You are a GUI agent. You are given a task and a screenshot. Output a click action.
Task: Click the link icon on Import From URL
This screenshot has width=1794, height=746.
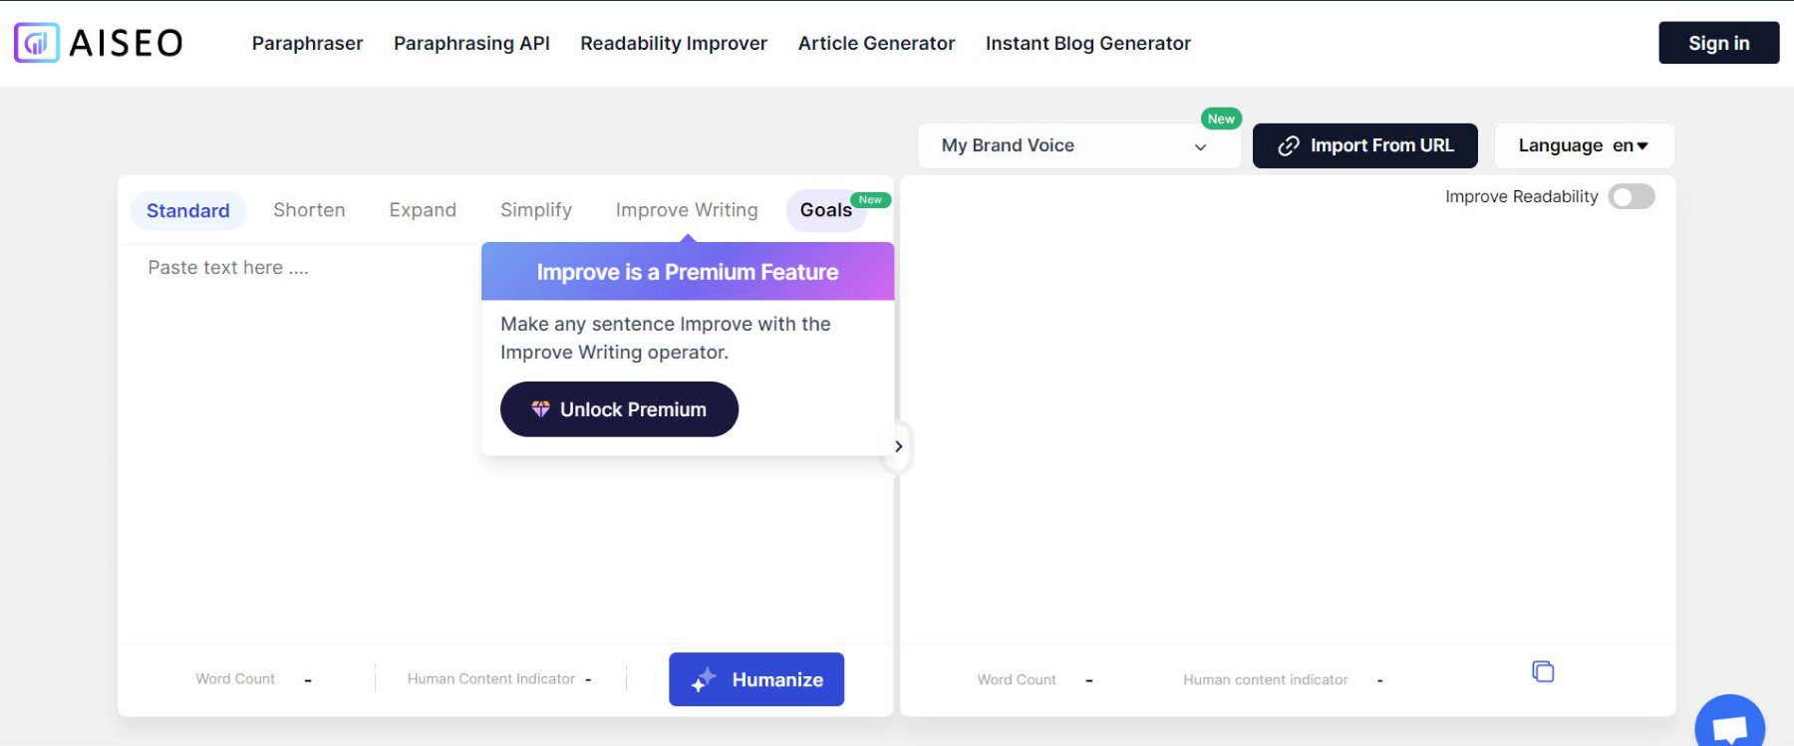1287,145
